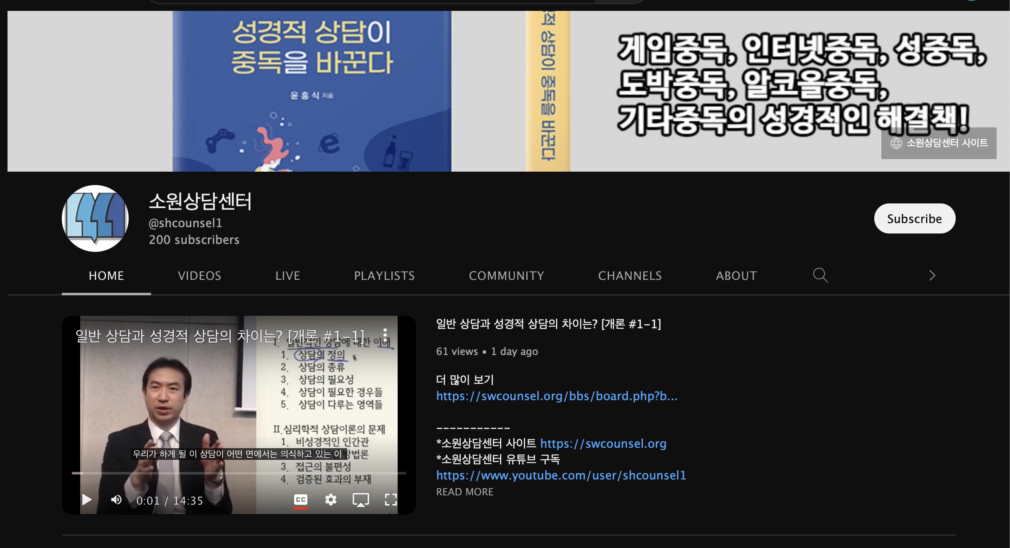Viewport: 1010px width, 548px height.
Task: Mute the video volume speaker icon
Action: coord(116,500)
